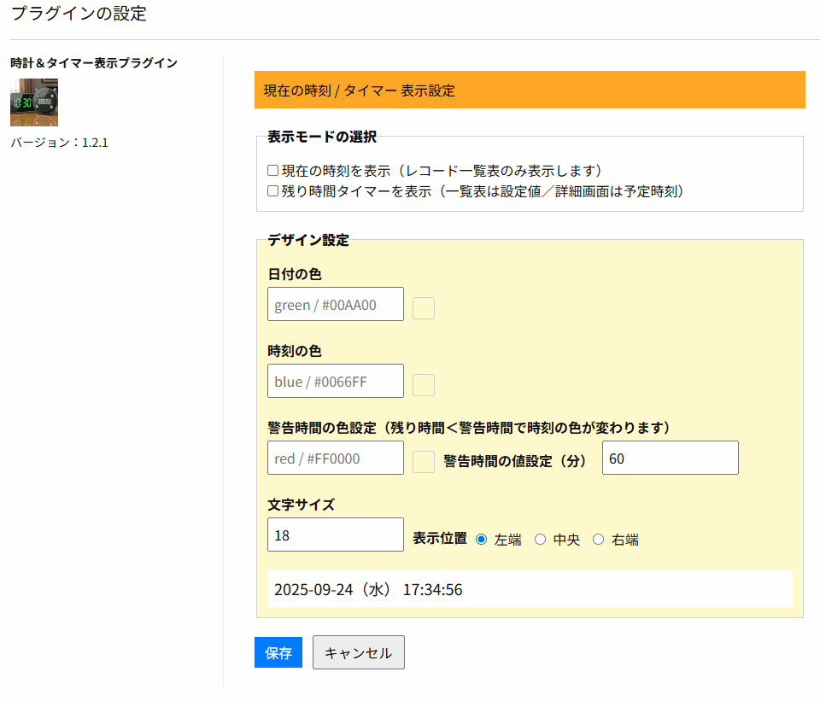
Task: Click the 警告時間の値設定 minutes field
Action: 670,458
